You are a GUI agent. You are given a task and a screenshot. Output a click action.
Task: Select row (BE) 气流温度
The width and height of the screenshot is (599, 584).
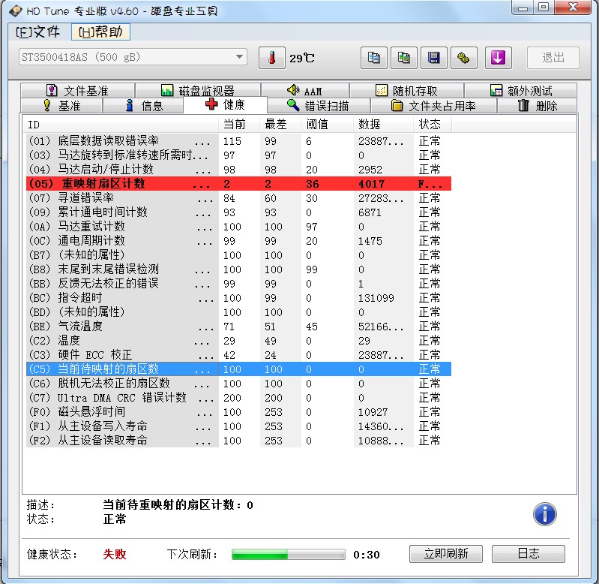238,327
